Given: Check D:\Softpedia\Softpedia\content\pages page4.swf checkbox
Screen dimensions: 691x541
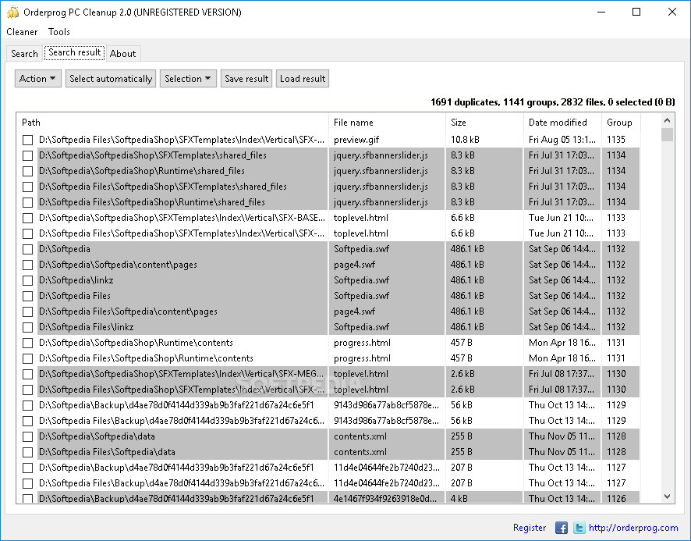Looking at the screenshot, I should (28, 265).
